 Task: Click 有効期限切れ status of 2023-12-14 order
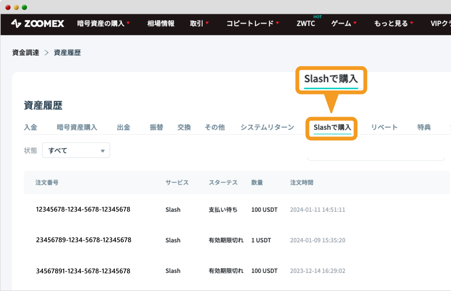[x=226, y=271]
